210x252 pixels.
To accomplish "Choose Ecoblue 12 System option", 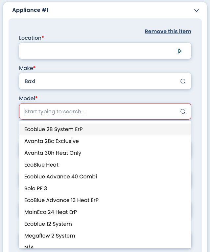I will tap(48, 224).
